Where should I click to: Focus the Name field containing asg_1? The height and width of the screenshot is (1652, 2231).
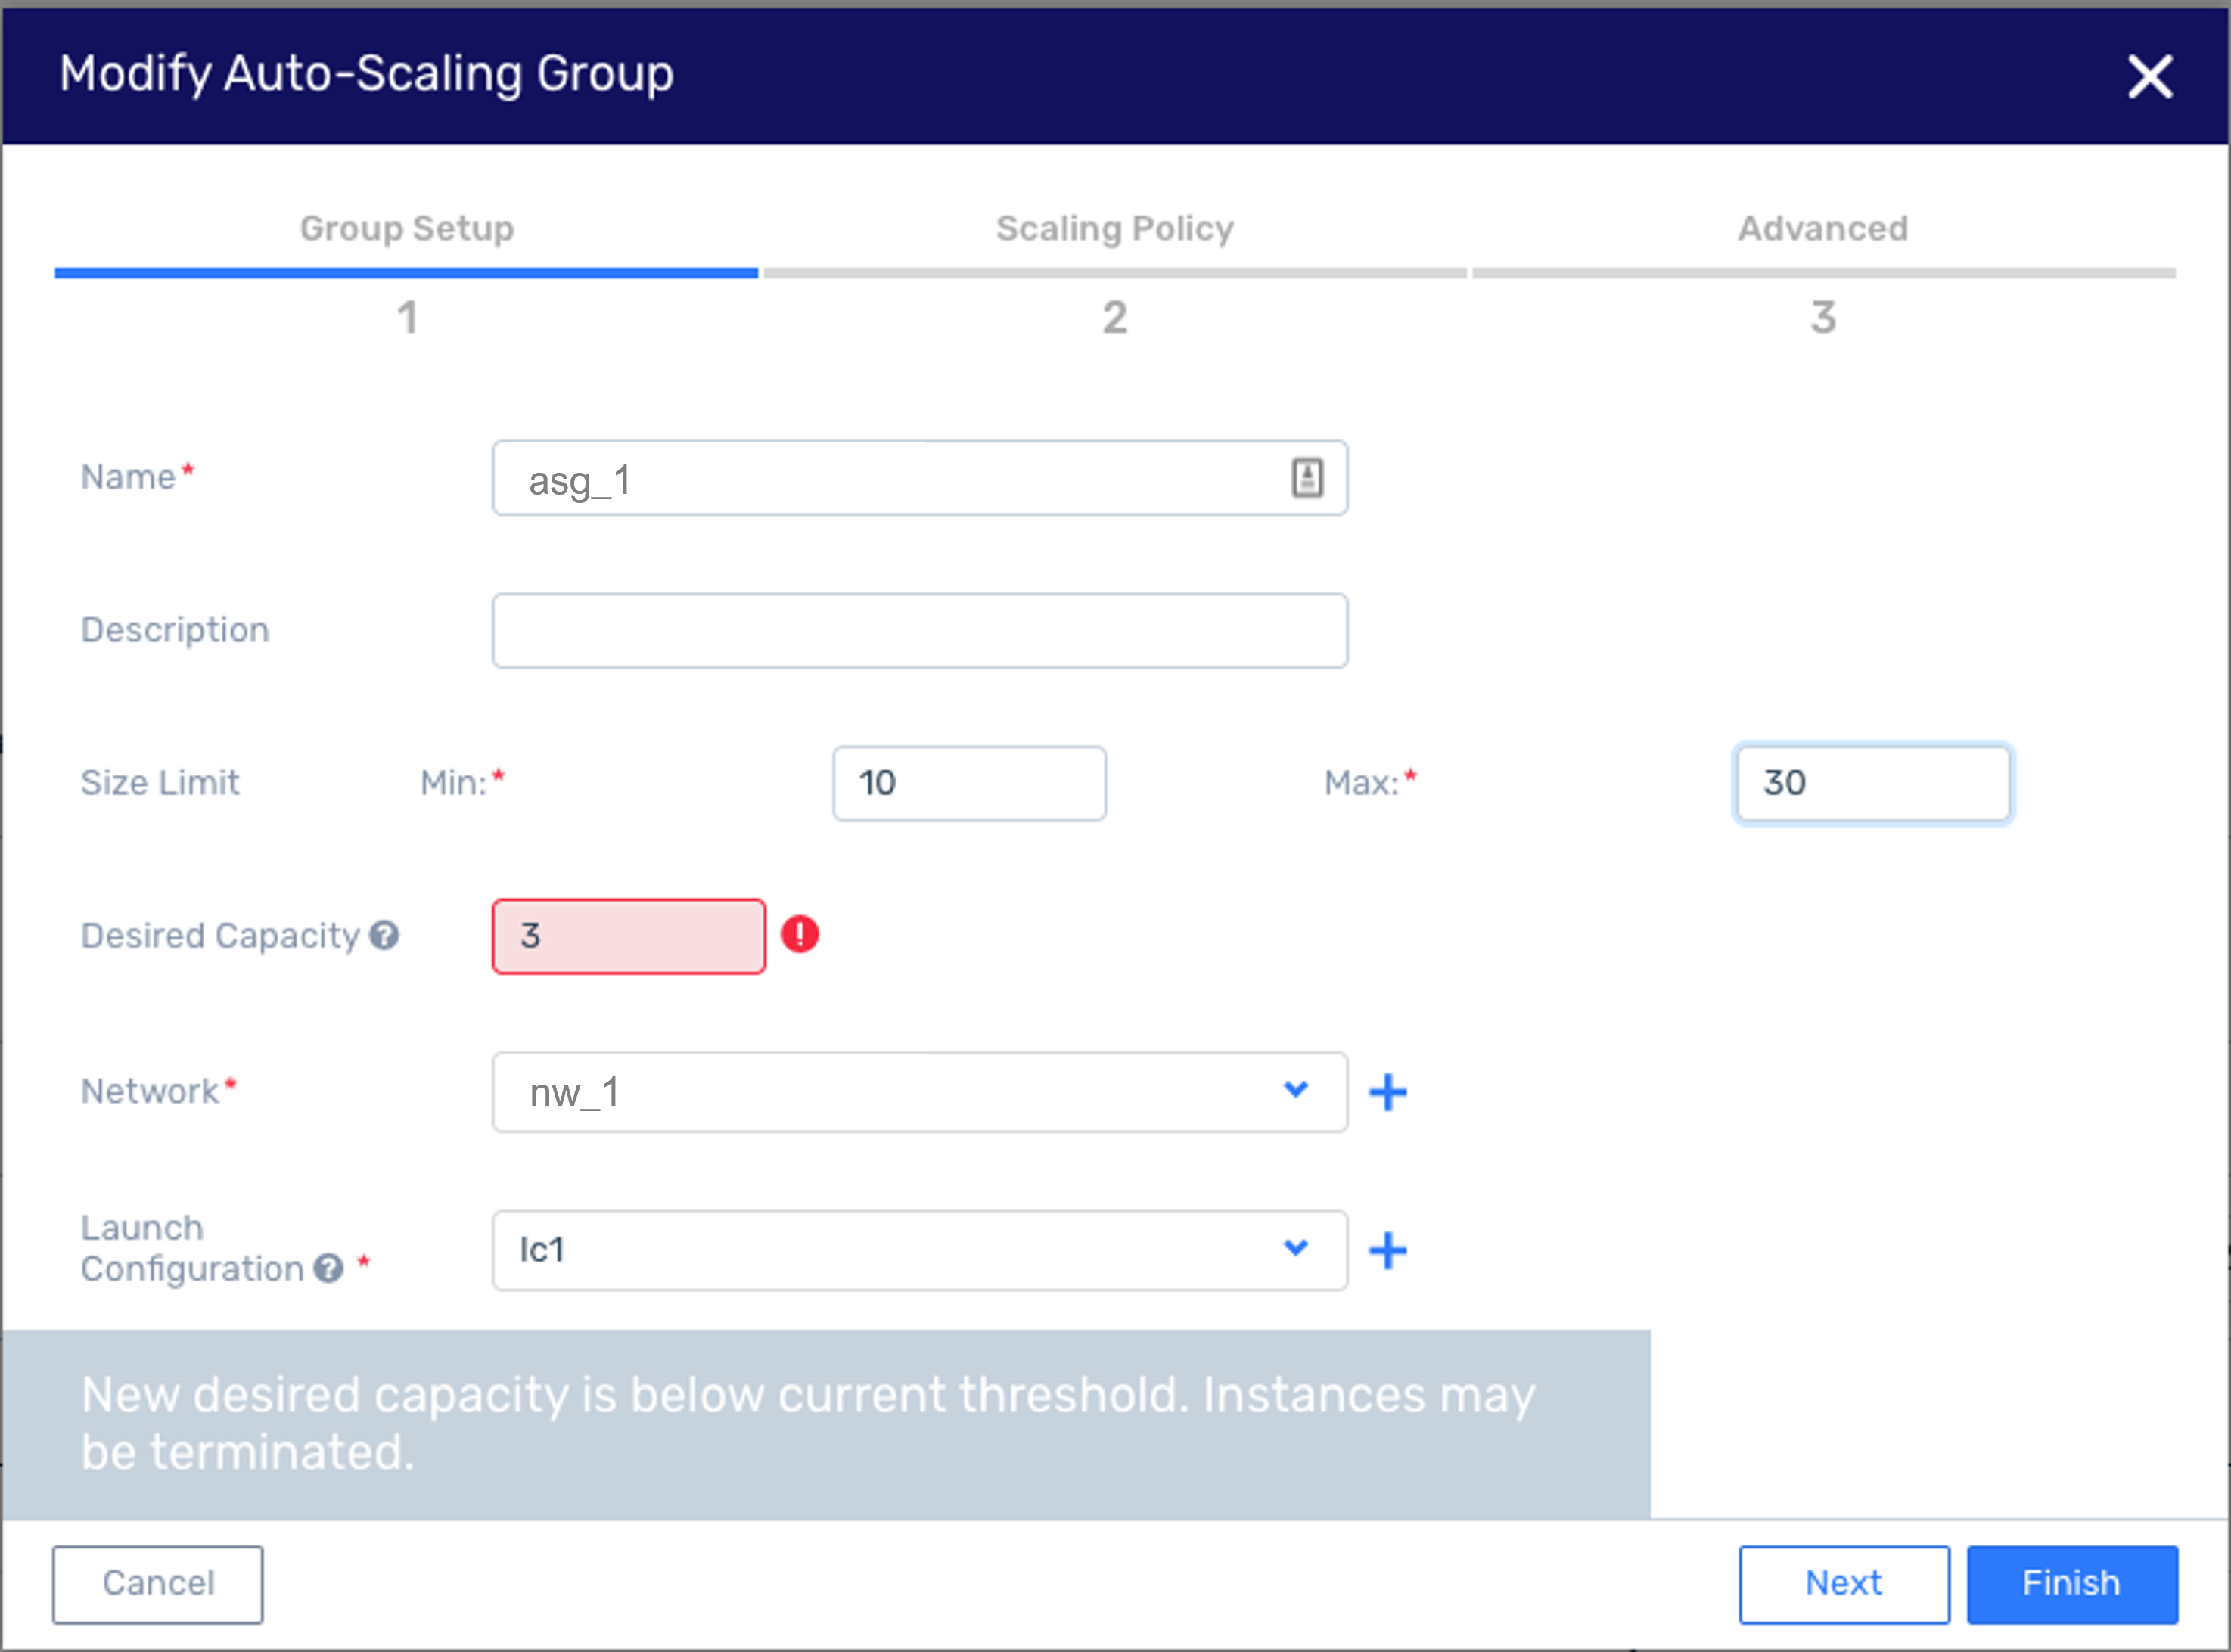920,478
